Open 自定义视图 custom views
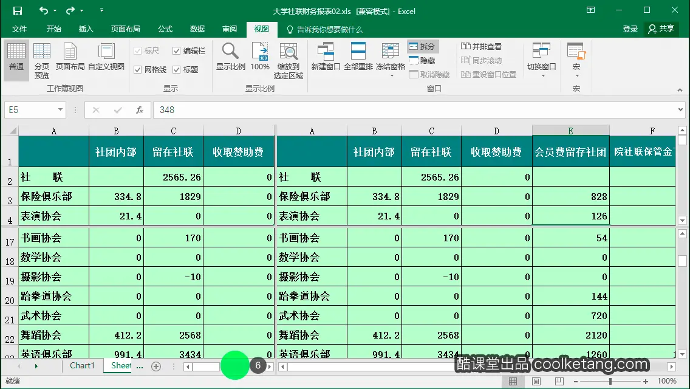Image resolution: width=690 pixels, height=389 pixels. click(106, 57)
